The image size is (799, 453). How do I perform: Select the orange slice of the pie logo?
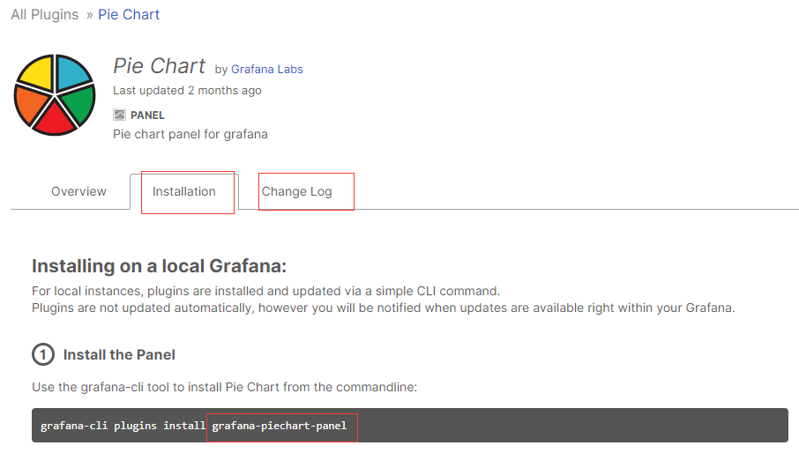point(31,106)
